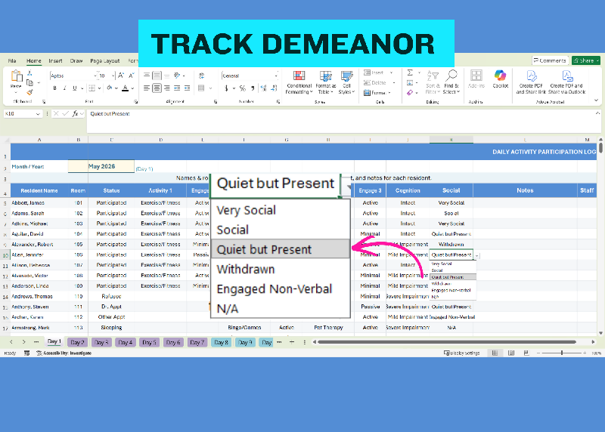Image resolution: width=605 pixels, height=432 pixels.
Task: Toggle Italic formatting
Action: click(64, 88)
